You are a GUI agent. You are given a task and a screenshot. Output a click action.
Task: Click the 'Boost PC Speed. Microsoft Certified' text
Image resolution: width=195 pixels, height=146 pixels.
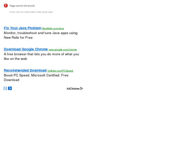pyautogui.click(x=36, y=75)
